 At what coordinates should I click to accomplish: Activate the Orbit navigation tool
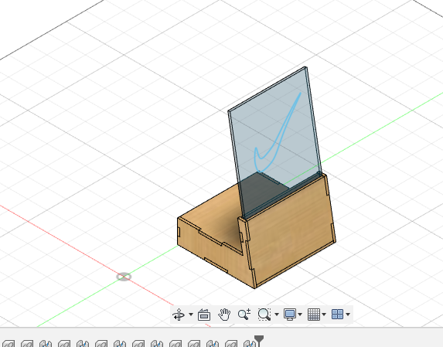[179, 315]
